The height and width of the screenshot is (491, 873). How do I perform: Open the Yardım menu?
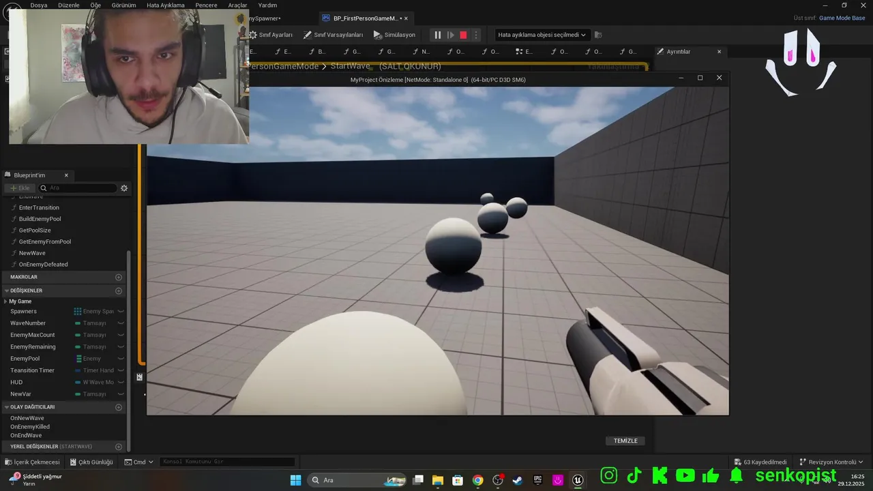267,5
